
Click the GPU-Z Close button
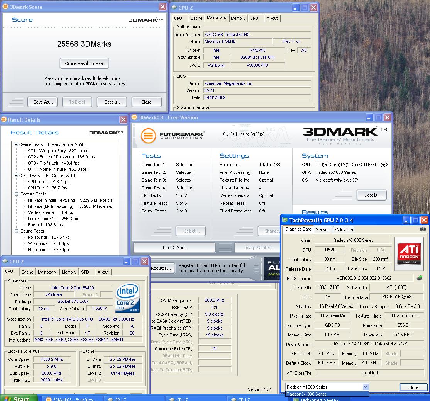coord(413,387)
